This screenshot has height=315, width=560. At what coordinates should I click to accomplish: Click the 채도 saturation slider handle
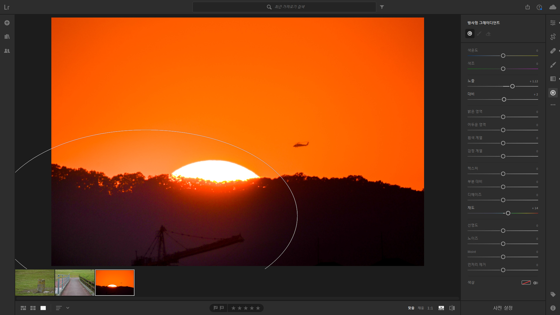pyautogui.click(x=508, y=213)
